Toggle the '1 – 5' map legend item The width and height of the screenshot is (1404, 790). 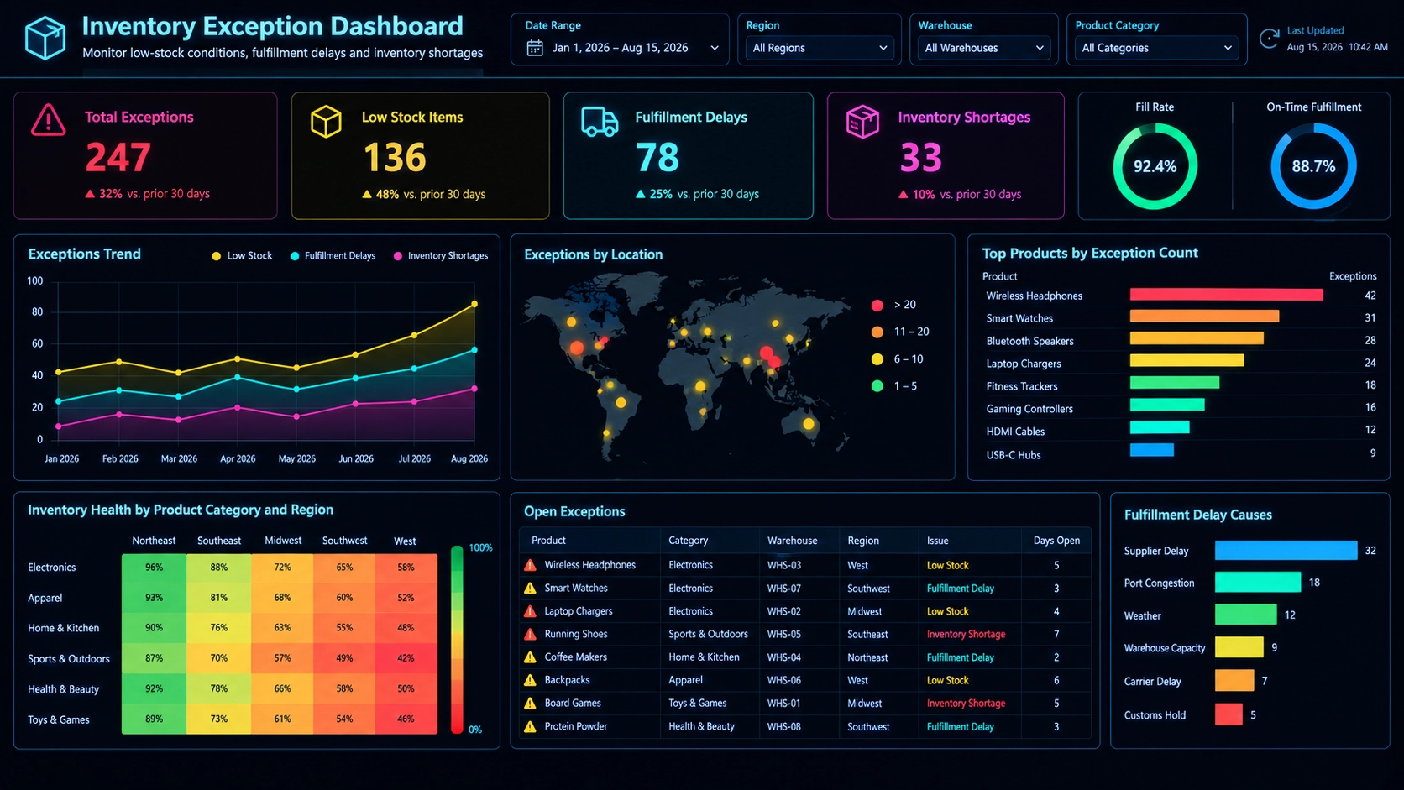coord(894,386)
